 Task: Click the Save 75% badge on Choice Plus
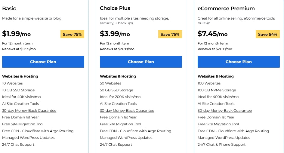click(x=170, y=34)
